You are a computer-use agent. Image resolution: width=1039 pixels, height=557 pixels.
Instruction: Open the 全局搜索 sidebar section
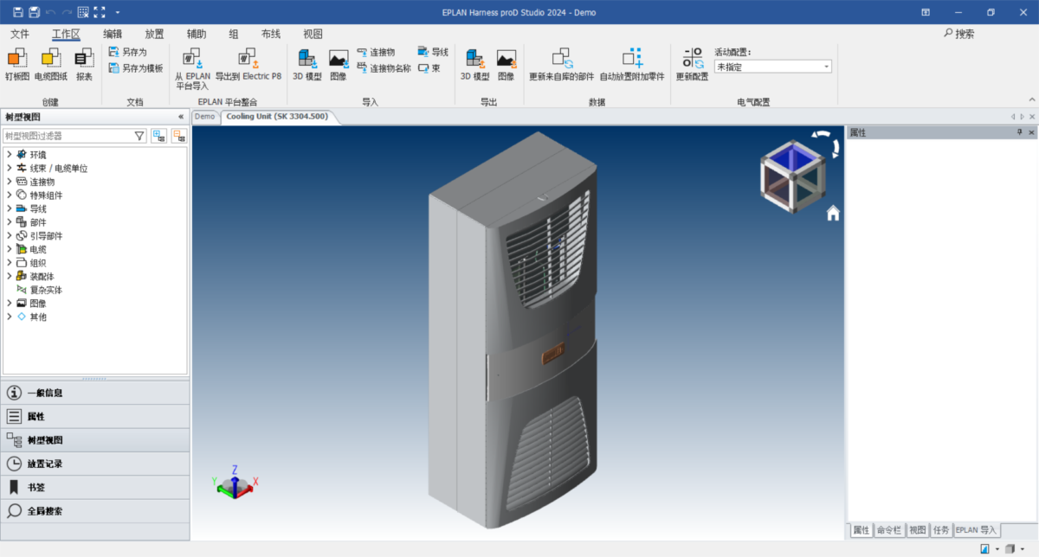tap(95, 510)
